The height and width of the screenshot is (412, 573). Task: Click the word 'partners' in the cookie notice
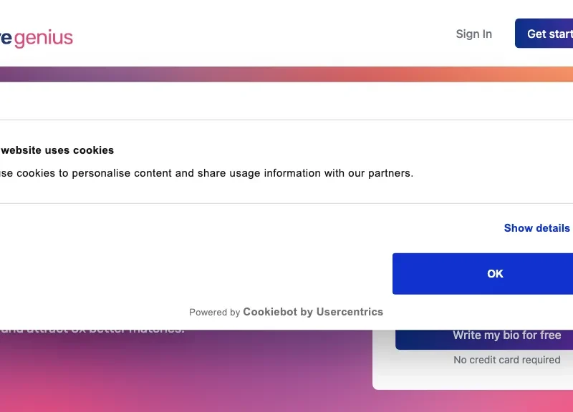(390, 173)
